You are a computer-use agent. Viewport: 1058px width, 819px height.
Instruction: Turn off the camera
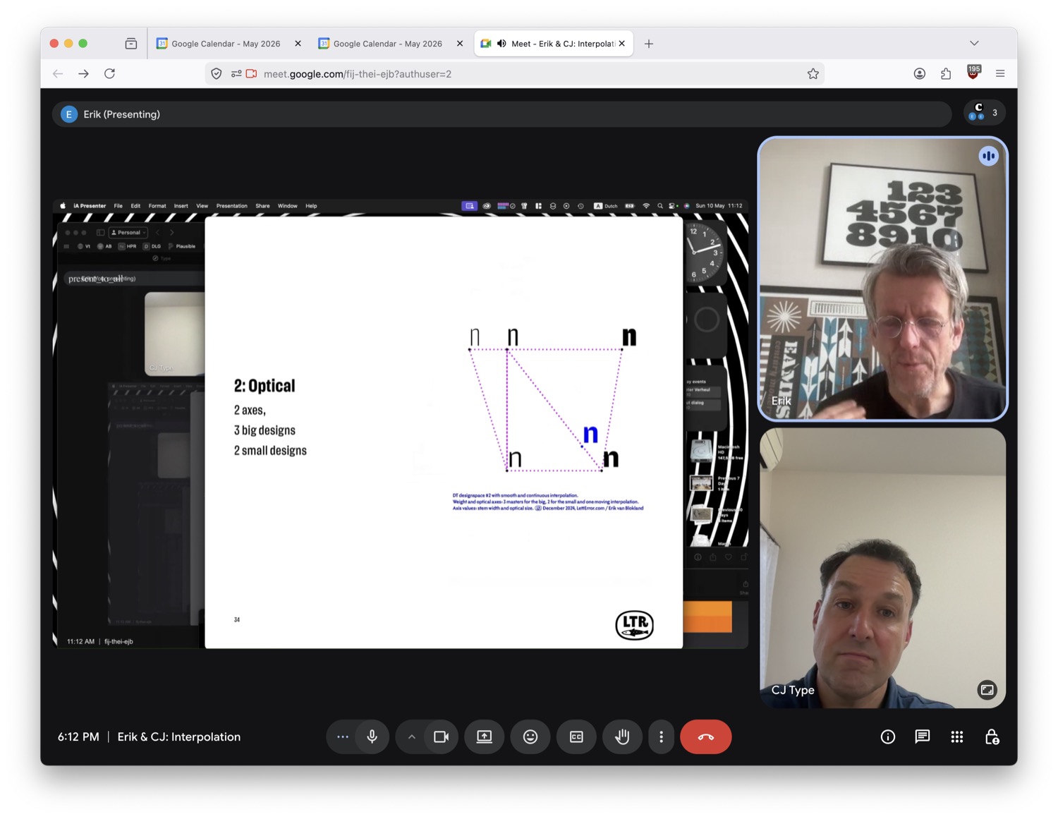pos(442,736)
